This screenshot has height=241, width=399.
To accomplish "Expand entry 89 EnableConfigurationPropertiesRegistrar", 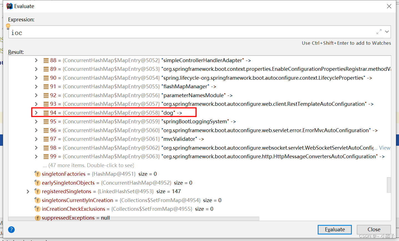I will pyautogui.click(x=36, y=69).
